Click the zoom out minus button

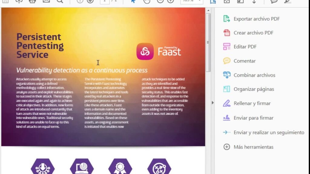coord(160,1)
